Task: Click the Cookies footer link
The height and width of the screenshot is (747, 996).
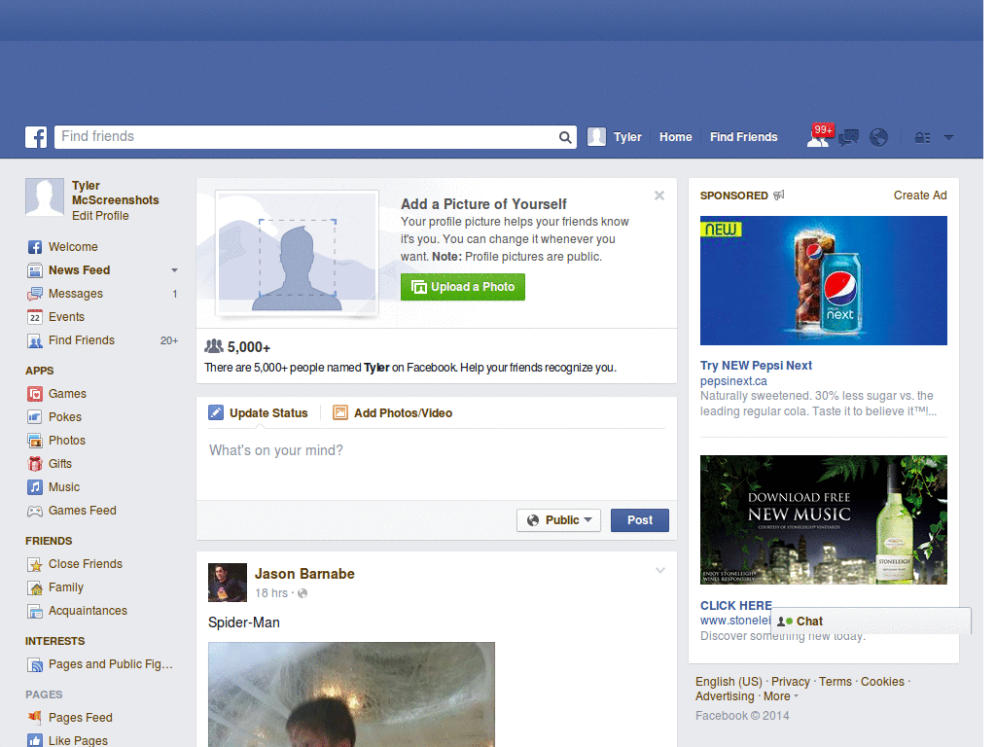Action: pos(882,682)
